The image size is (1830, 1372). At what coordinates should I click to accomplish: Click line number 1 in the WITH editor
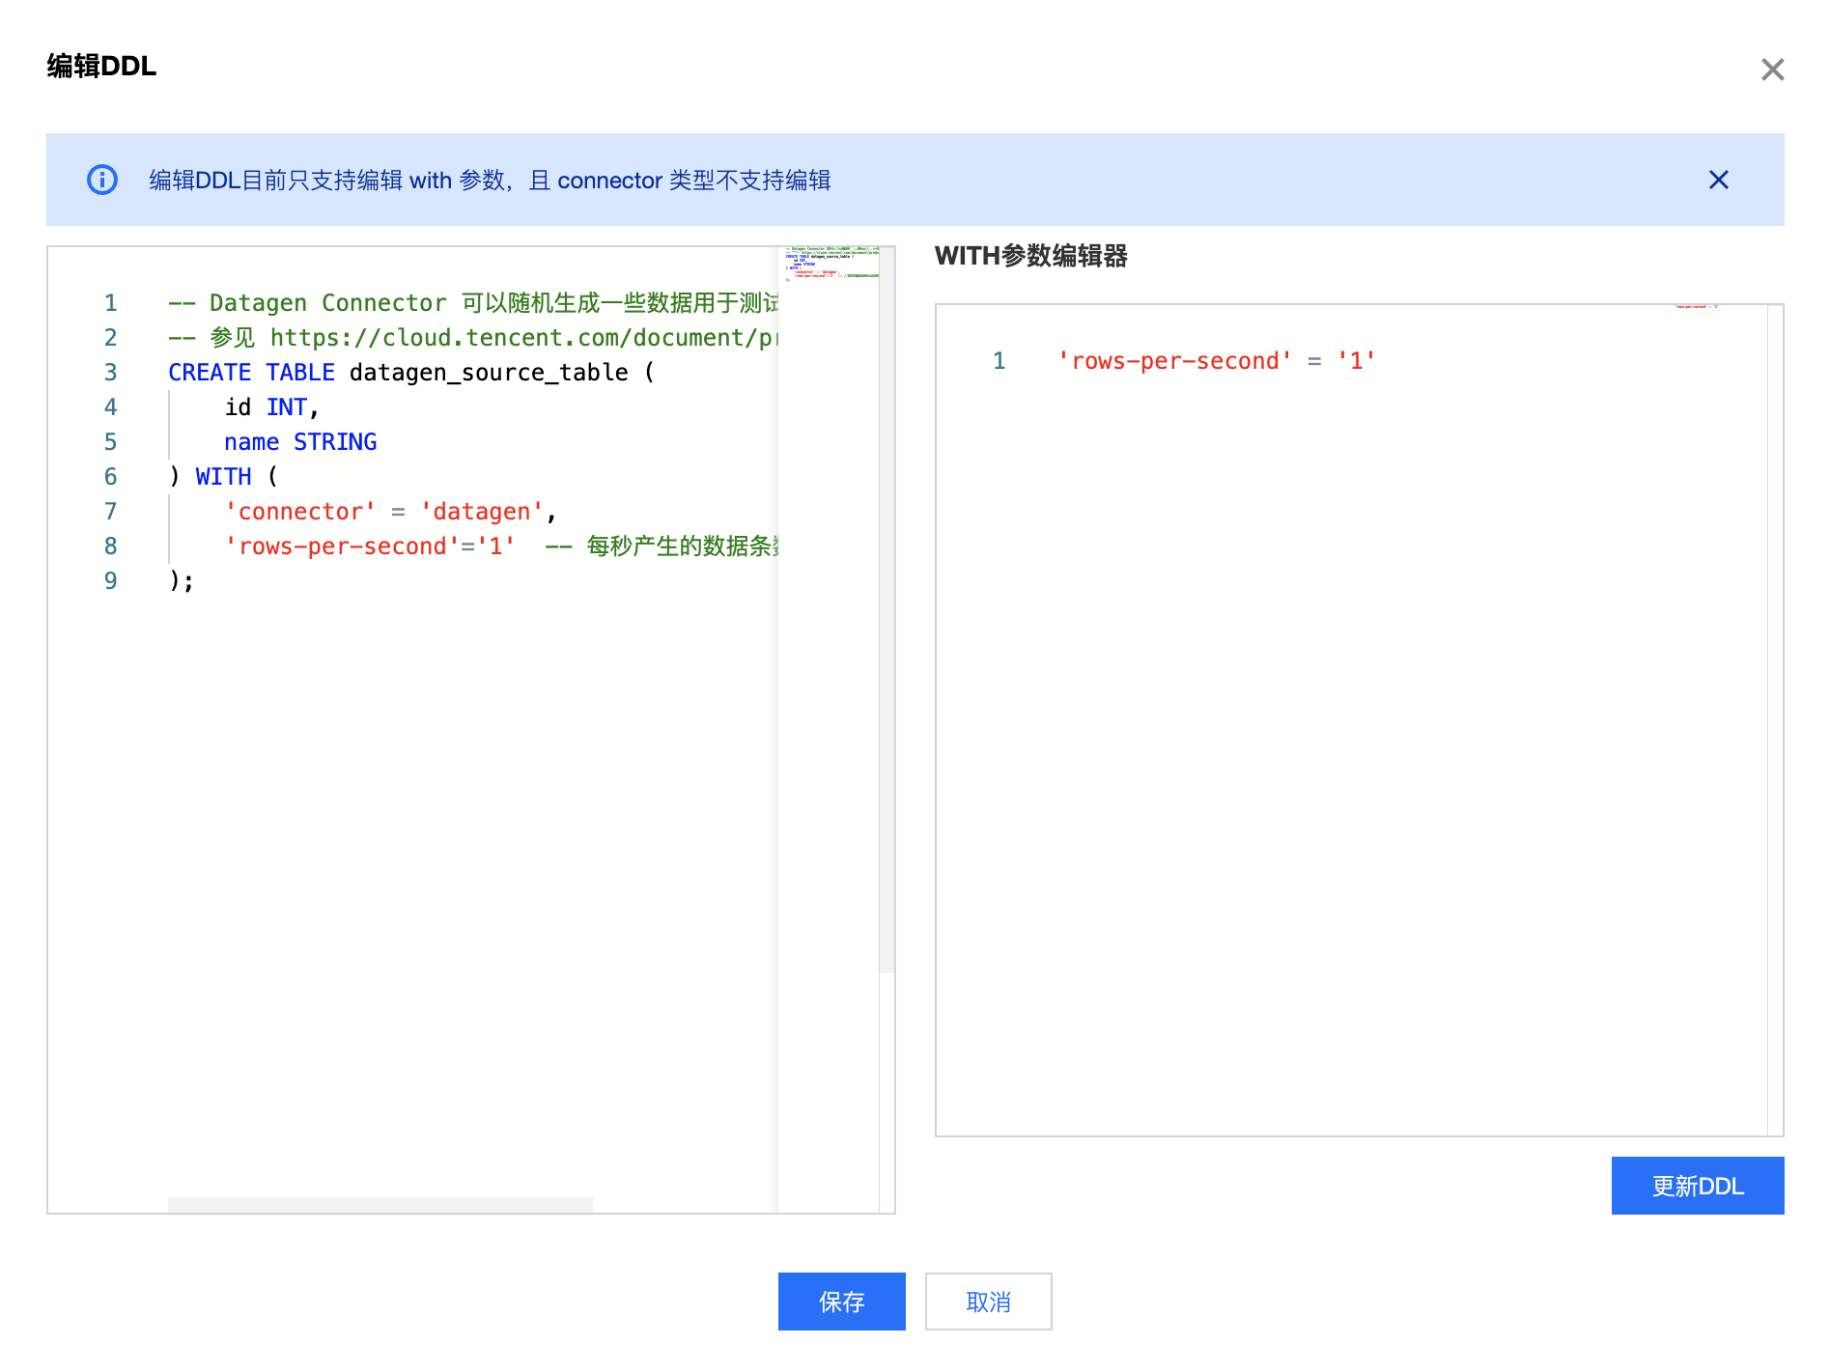[x=999, y=361]
